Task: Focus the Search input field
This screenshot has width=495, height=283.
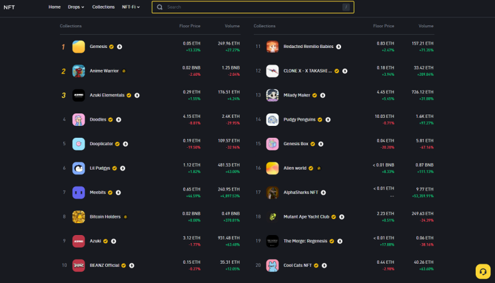Action: tap(253, 7)
